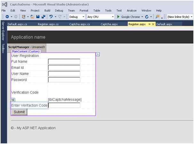Select the lblCaptchaMessage label control
The image size is (194, 144).
[x=65, y=100]
